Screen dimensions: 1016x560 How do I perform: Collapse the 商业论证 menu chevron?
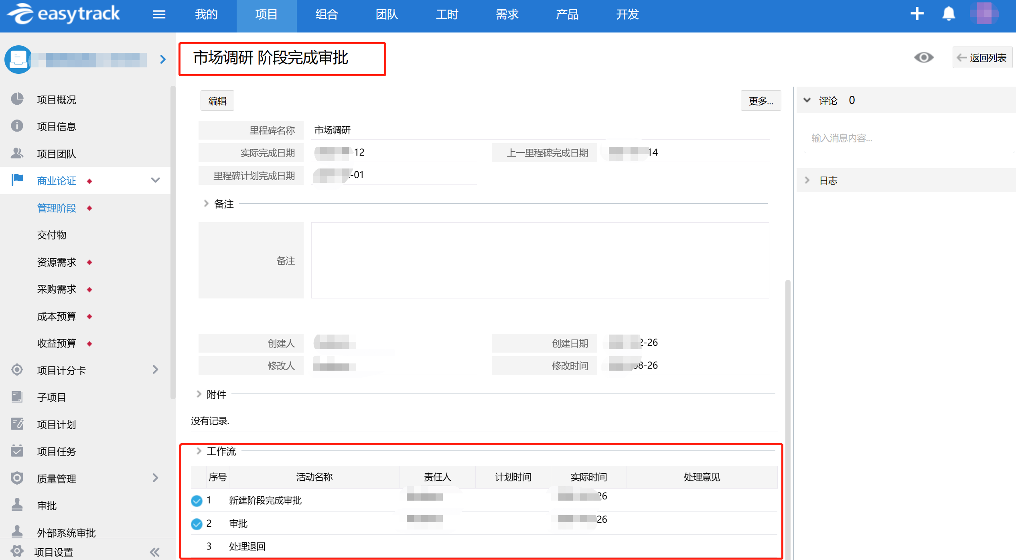click(x=155, y=180)
